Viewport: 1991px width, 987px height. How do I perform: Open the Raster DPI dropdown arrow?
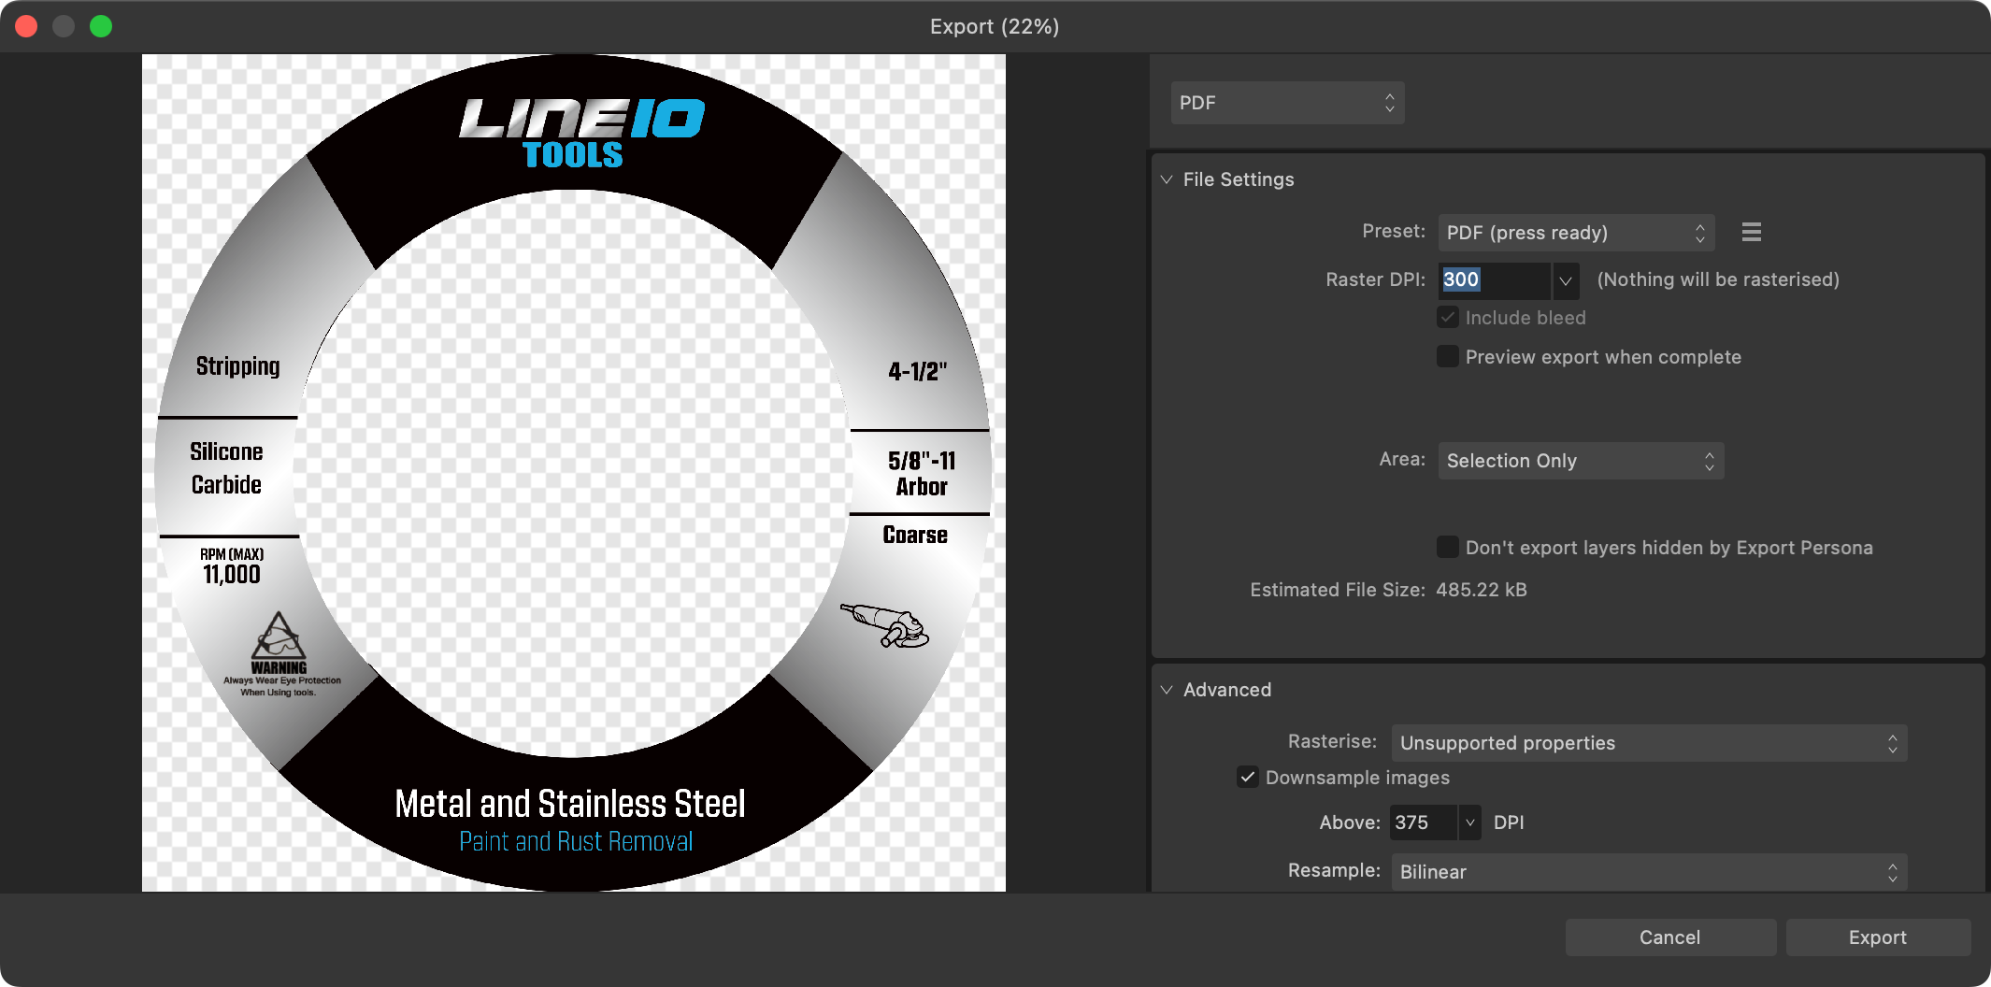coord(1566,280)
